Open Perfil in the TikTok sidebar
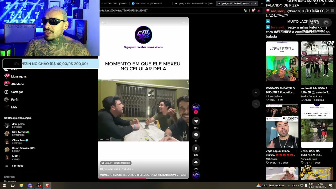 15,100
